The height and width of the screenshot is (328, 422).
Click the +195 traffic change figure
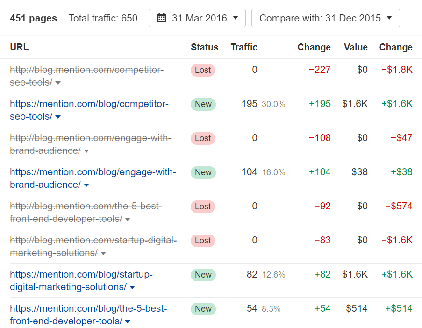[320, 104]
